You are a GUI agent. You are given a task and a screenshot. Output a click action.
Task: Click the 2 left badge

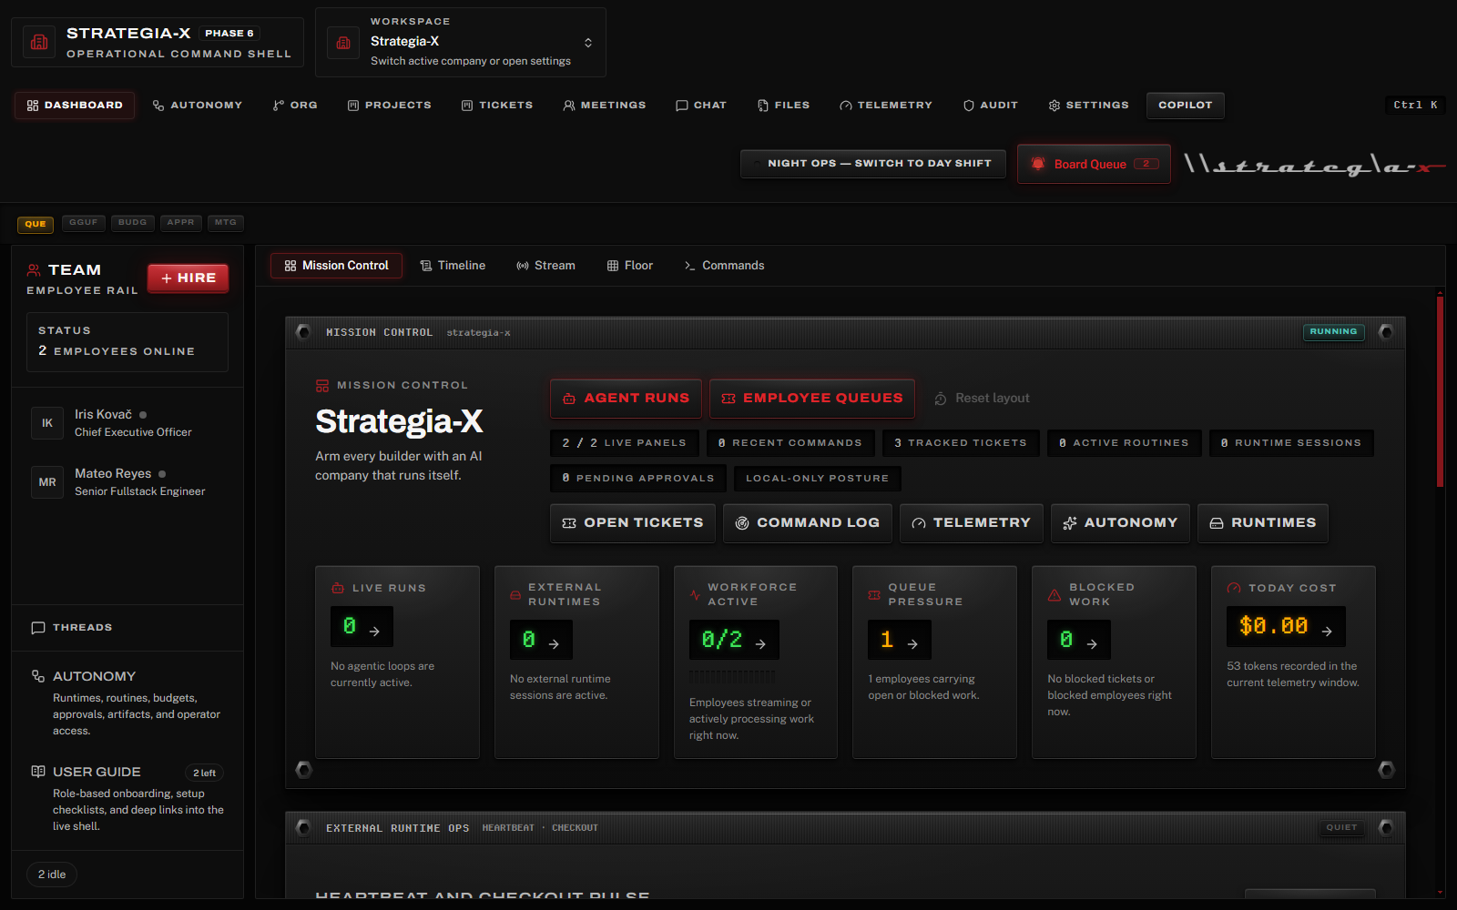(x=204, y=773)
